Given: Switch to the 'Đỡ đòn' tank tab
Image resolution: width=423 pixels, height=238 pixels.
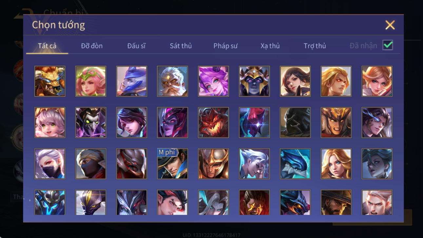Looking at the screenshot, I should coord(92,46).
